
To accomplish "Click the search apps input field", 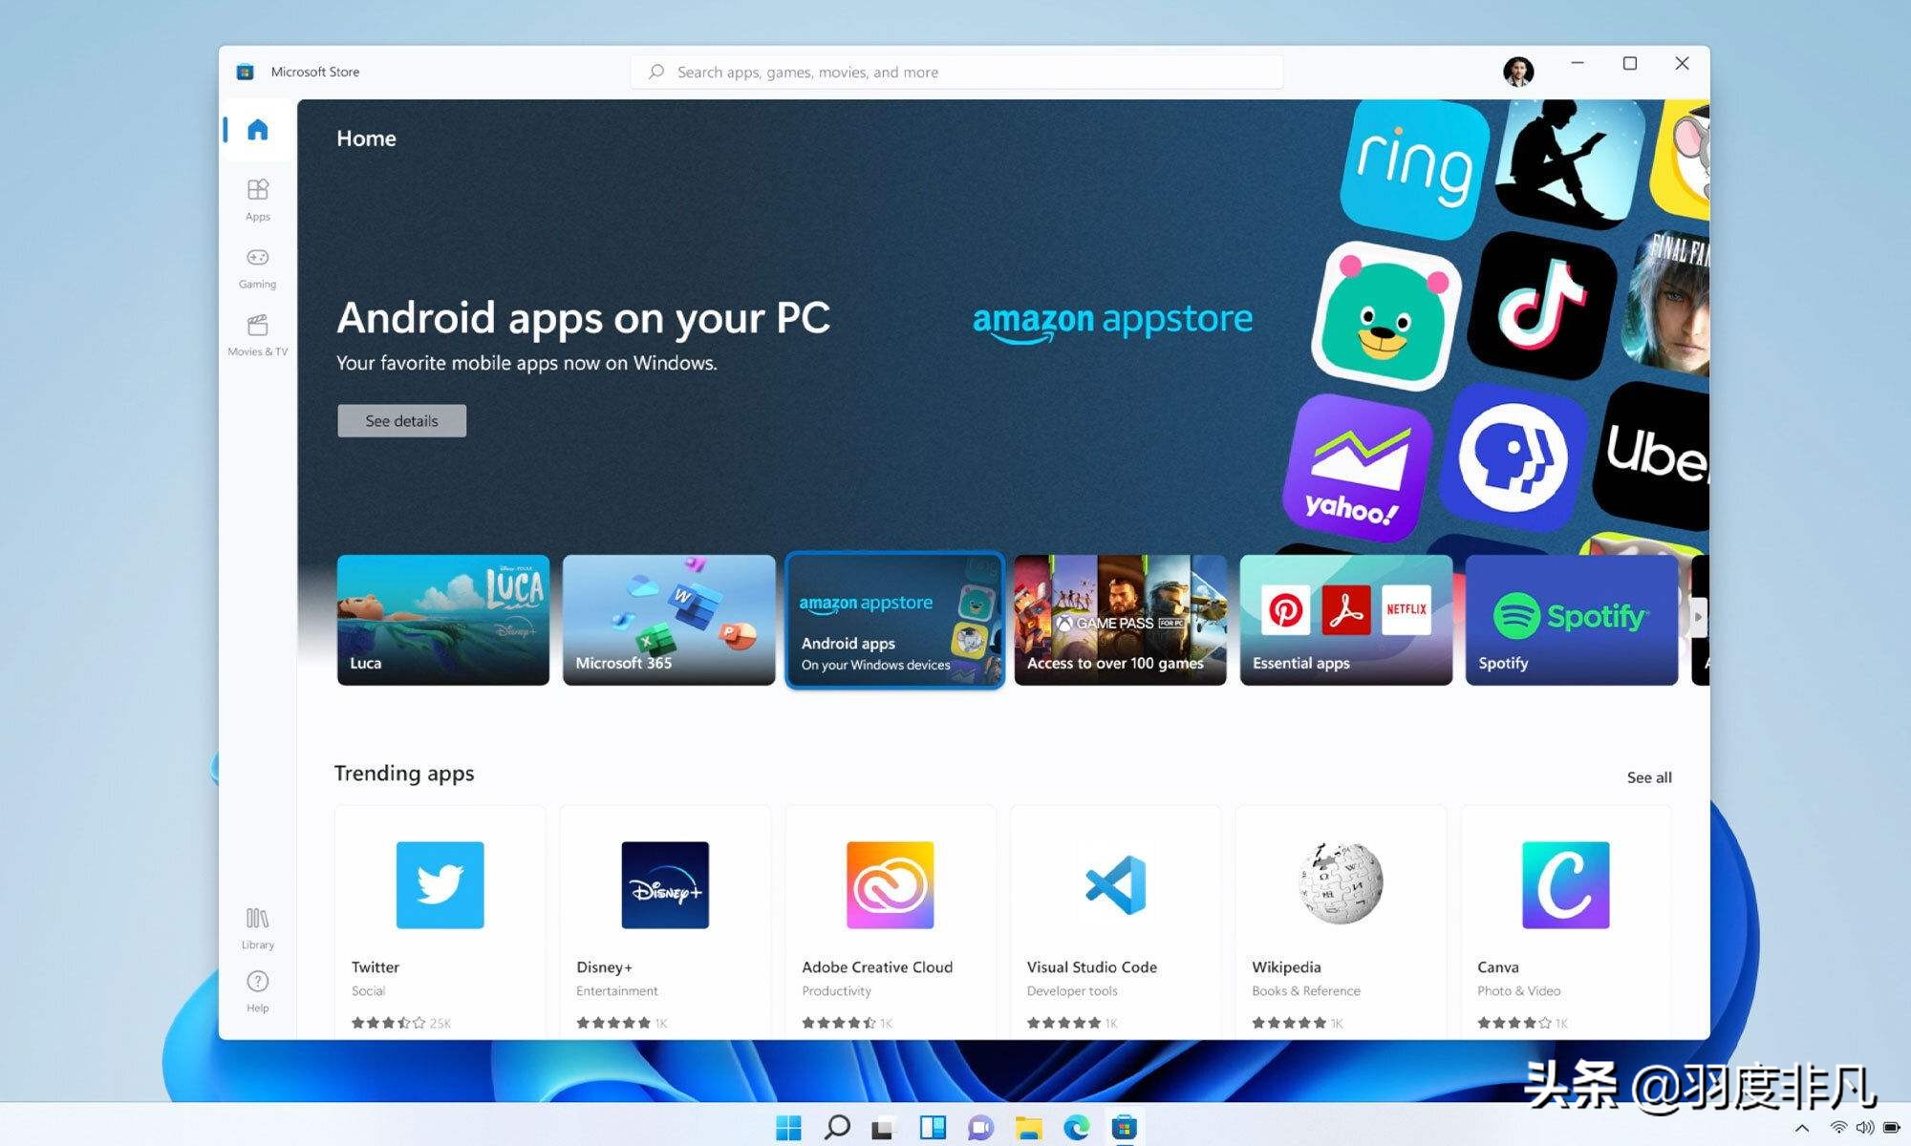I will point(955,72).
